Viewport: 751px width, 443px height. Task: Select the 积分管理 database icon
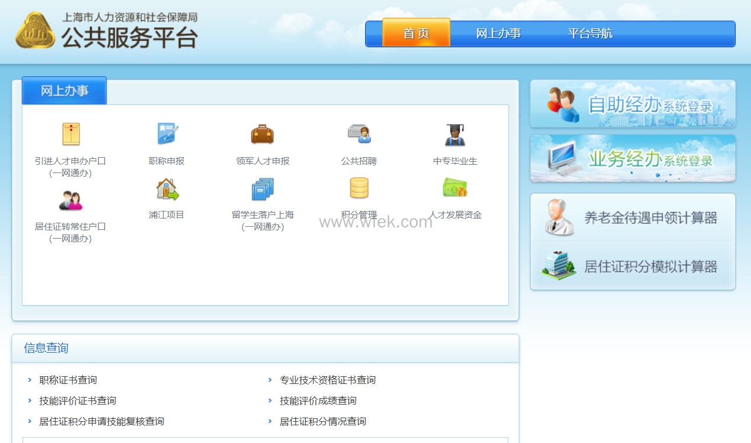click(359, 188)
